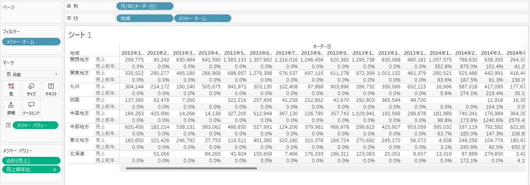530x185 pixels.
Task: Select the 関東地方 row header
Action: (x=79, y=72)
